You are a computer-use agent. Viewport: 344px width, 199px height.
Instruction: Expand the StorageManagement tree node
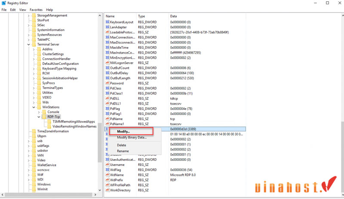coord(28,15)
